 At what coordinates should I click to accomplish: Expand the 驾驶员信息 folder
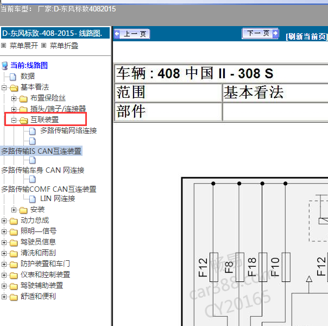click(4, 242)
